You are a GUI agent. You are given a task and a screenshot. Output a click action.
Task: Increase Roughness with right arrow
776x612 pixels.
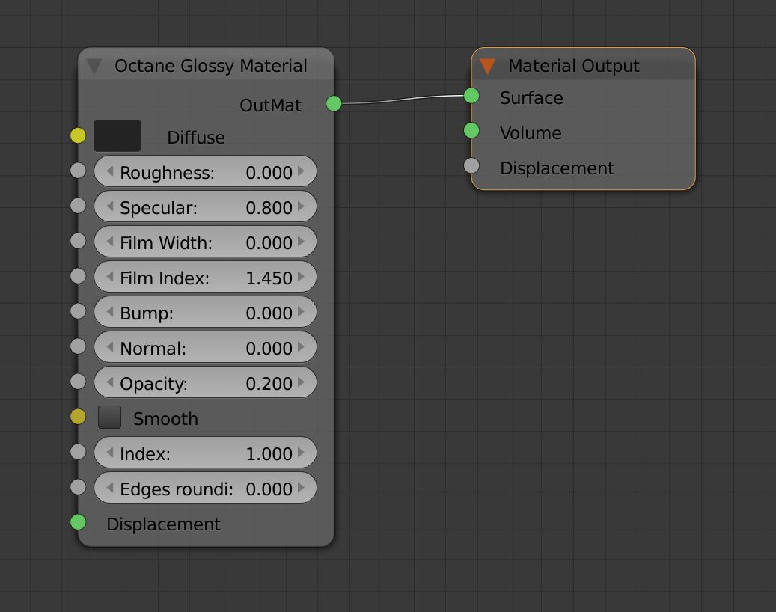coord(301,171)
